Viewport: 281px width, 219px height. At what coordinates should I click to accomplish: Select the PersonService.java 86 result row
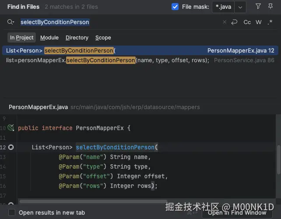point(140,60)
